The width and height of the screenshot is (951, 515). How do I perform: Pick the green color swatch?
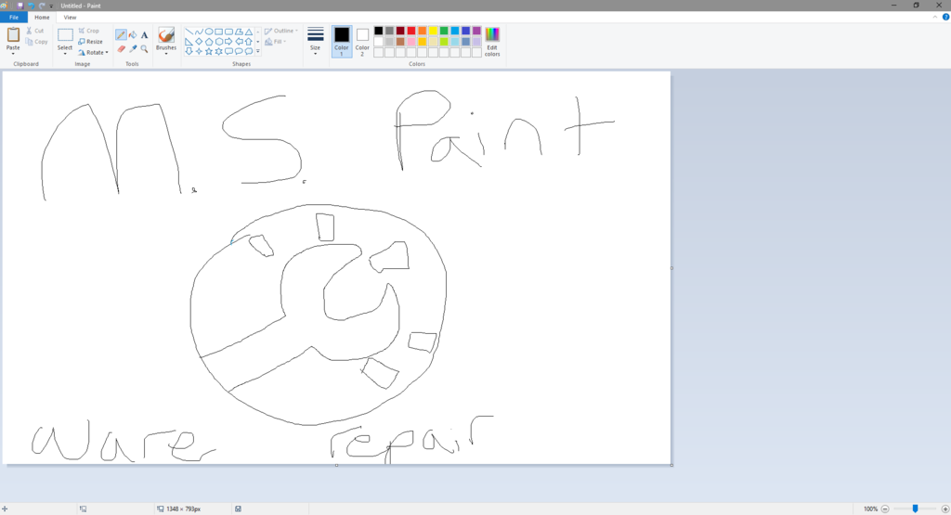pos(444,31)
